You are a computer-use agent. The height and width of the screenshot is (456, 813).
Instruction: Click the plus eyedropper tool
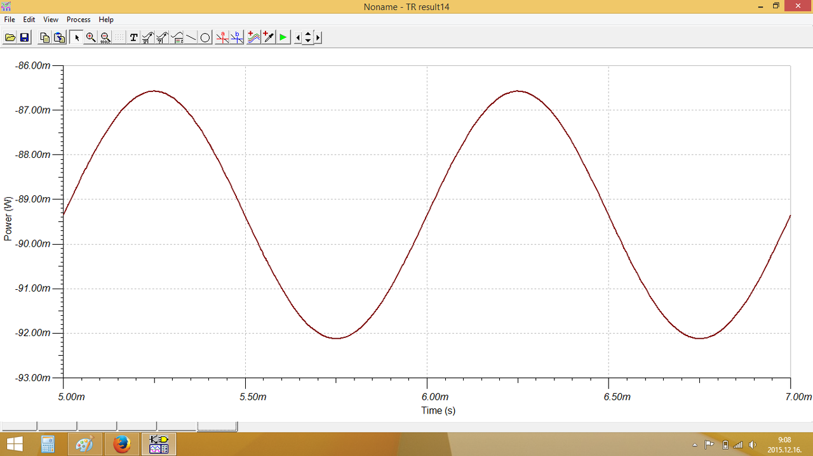click(x=269, y=37)
